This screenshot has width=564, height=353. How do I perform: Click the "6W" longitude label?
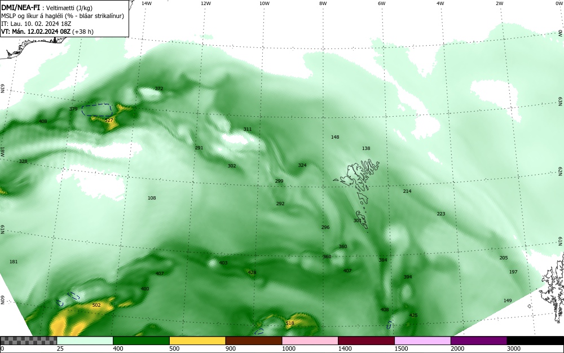pos(382,3)
